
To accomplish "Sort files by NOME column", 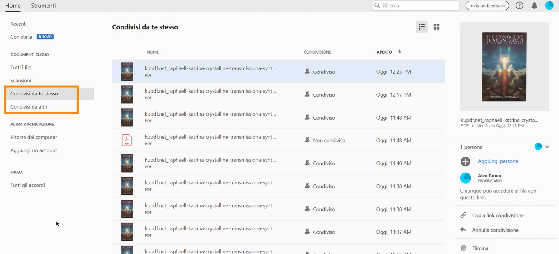I will 153,52.
